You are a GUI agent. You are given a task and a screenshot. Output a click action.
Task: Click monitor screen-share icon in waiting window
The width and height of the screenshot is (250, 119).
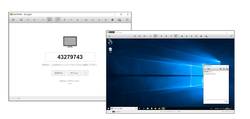(21, 20)
